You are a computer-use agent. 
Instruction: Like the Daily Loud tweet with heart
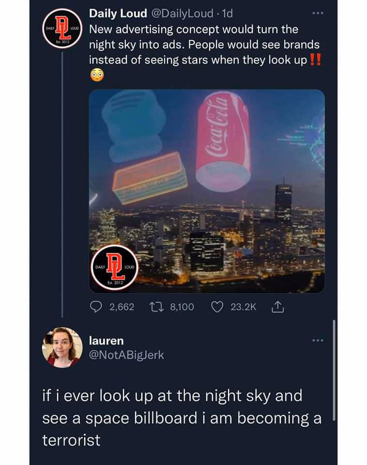217,307
